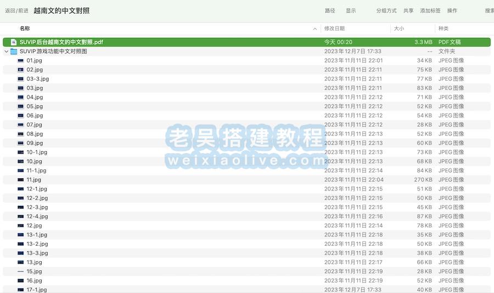The image size is (494, 293).
Task: Sort by the 名称 column header
Action: pyautogui.click(x=25, y=29)
